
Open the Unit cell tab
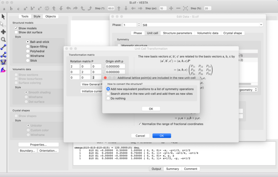tap(152, 33)
